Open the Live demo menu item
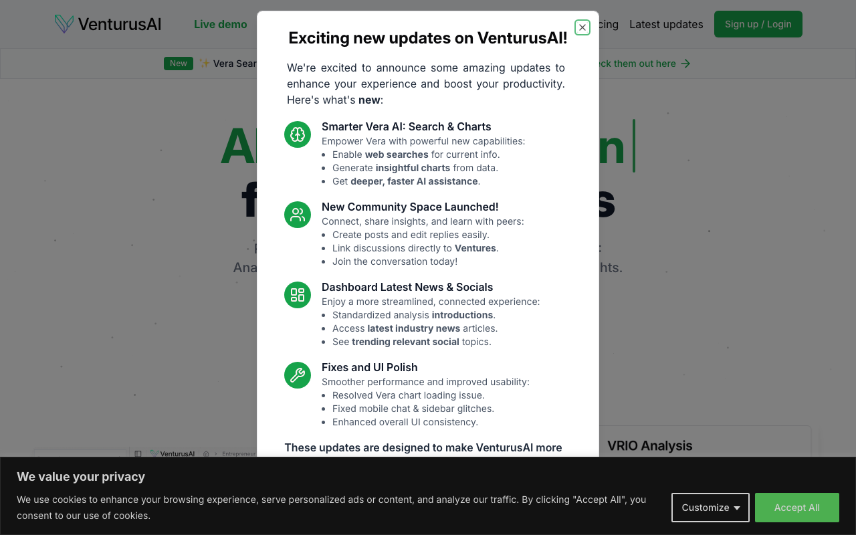The height and width of the screenshot is (535, 856). 221,24
